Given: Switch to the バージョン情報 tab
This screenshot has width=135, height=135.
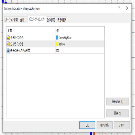Looking at the screenshot, I should (12, 20).
